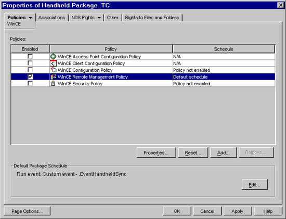The width and height of the screenshot is (286, 219).
Task: Tick the WinCE Configuration Policy checkbox
Action: 30,70
